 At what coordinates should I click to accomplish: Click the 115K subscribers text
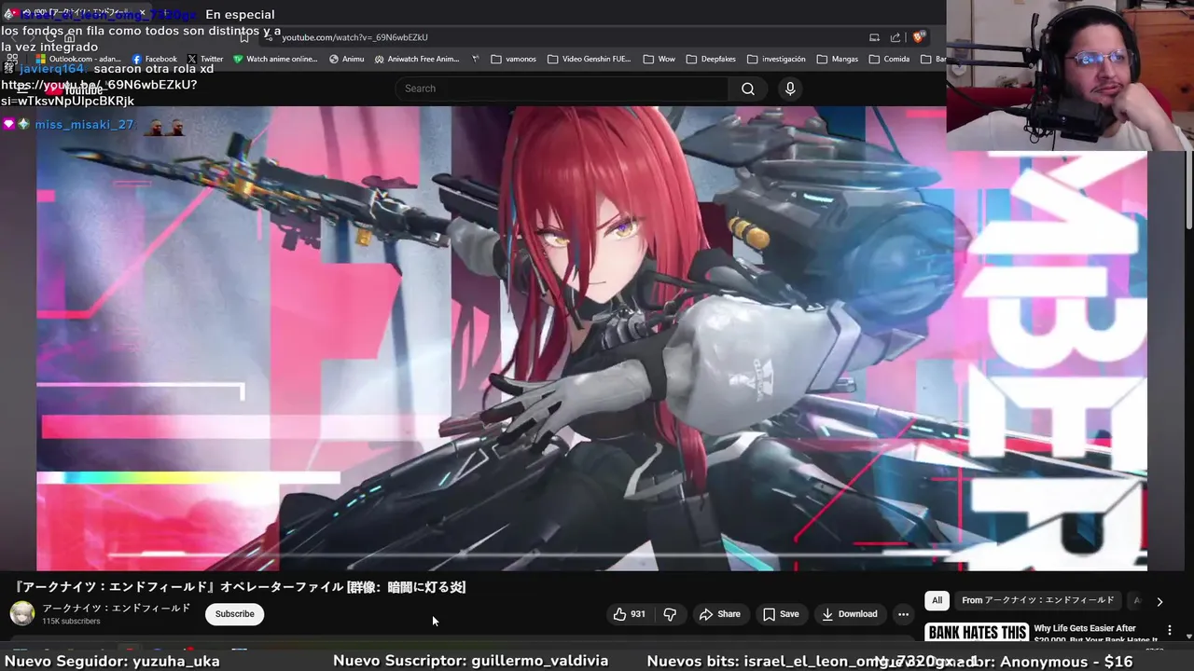click(x=71, y=622)
